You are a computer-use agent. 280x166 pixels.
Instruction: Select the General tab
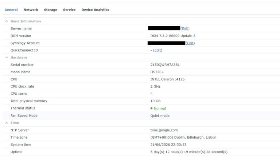pyautogui.click(x=11, y=10)
